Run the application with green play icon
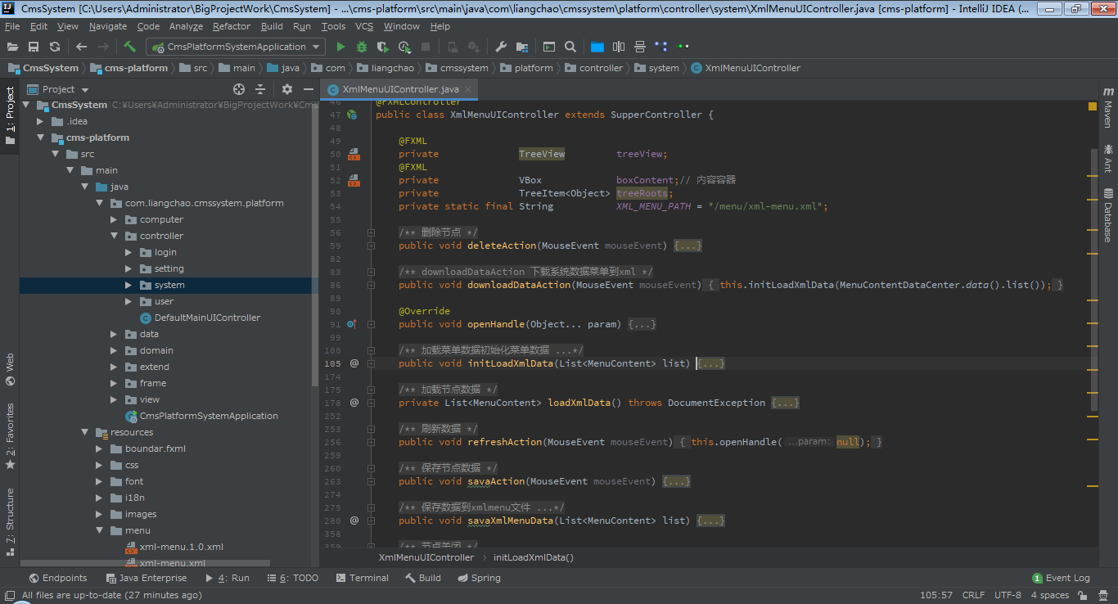 340,47
